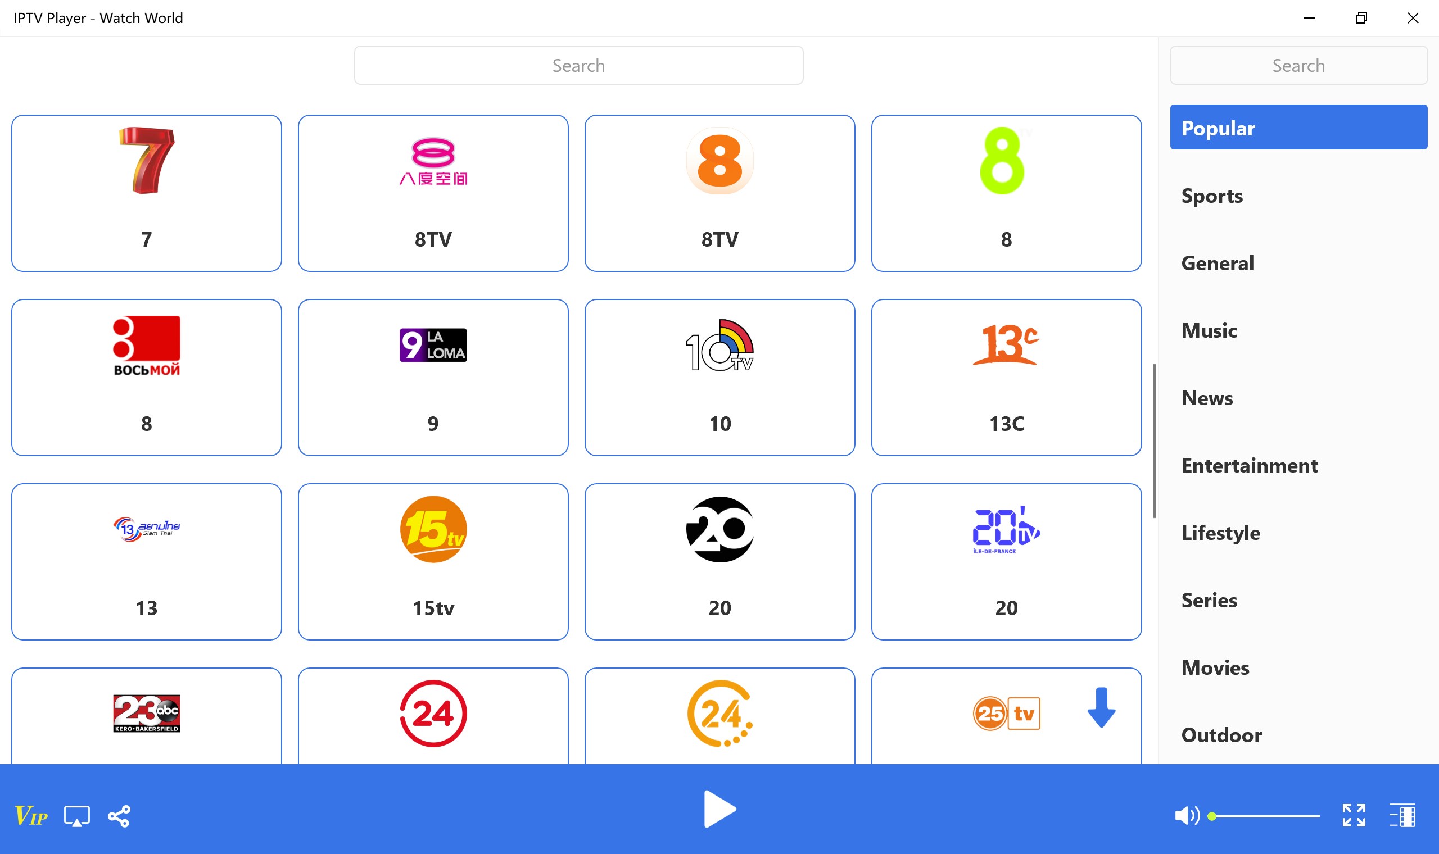
Task: Click the mute/volume speaker icon
Action: (1187, 814)
